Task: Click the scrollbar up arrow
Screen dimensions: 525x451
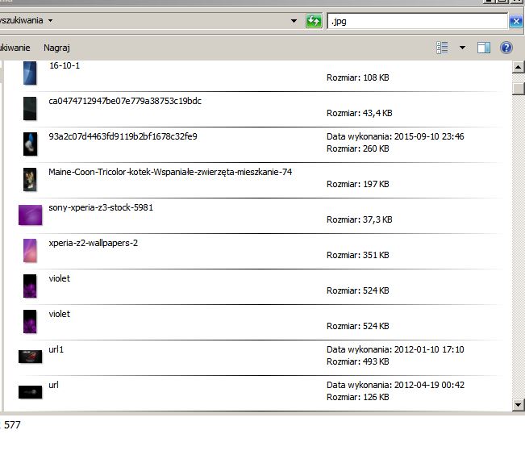Action: 518,67
